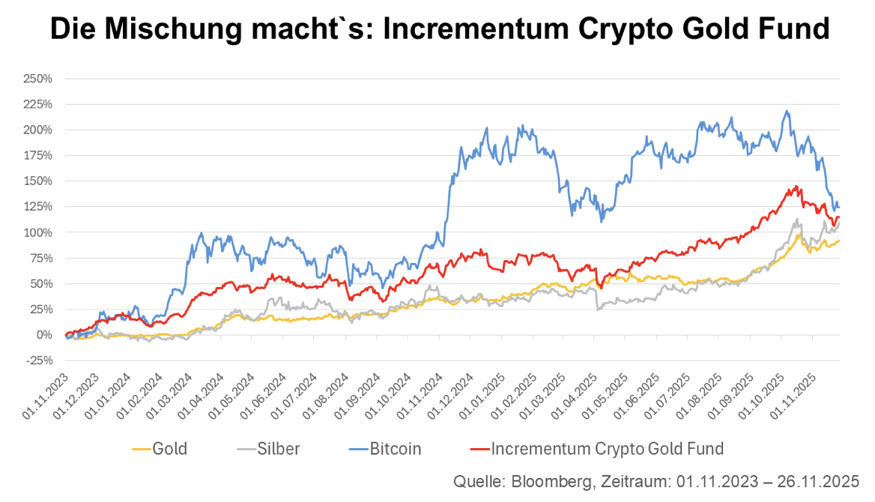This screenshot has height=502, width=875.
Task: Click the 01.11.2023 x-axis date label
Action: [x=48, y=393]
